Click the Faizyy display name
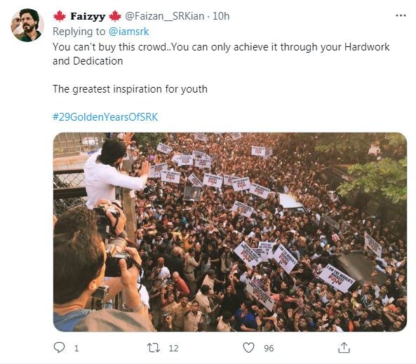The width and height of the screenshot is (416, 364). click(88, 16)
